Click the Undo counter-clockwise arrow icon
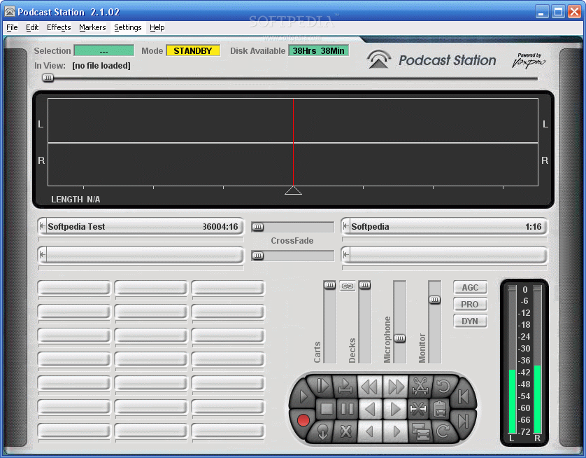 (443, 386)
